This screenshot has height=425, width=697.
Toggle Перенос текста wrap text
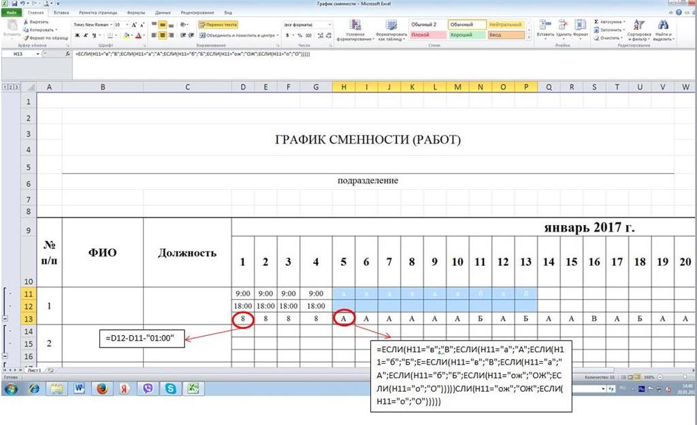point(218,25)
